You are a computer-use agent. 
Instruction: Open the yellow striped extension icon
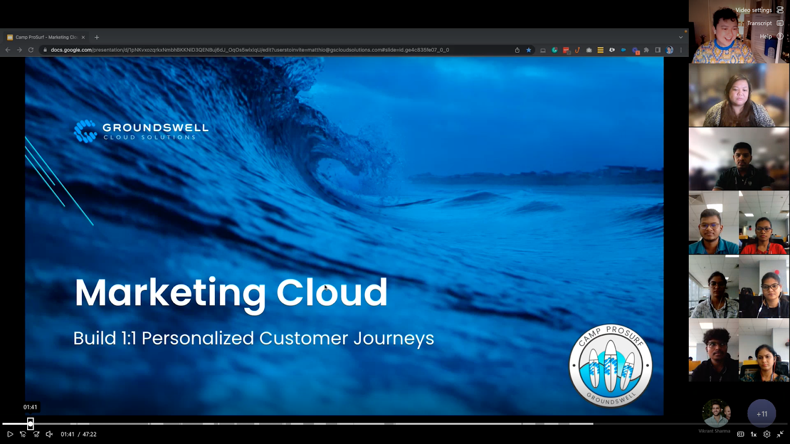click(600, 50)
